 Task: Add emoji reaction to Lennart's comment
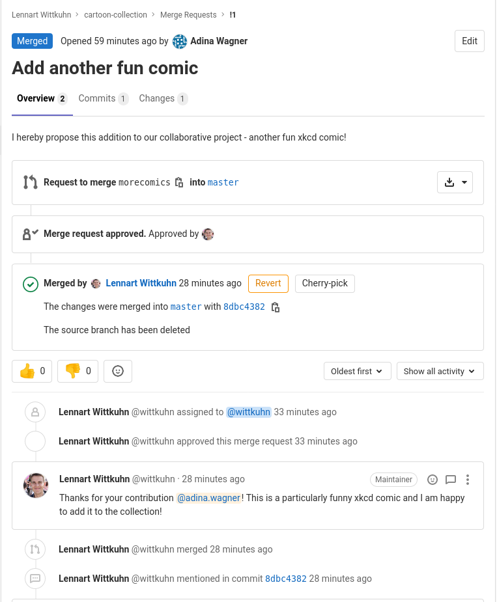pyautogui.click(x=433, y=480)
